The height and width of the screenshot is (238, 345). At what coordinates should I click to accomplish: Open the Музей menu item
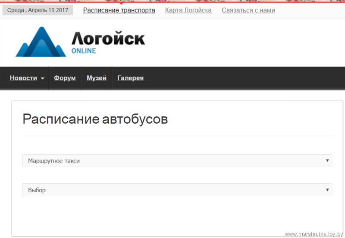click(x=97, y=78)
